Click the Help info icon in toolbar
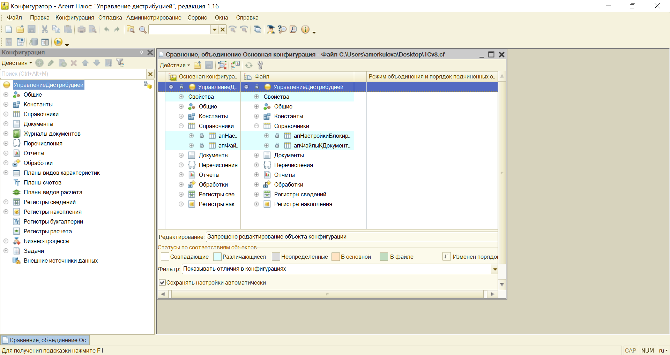The width and height of the screenshot is (670, 355). [305, 30]
